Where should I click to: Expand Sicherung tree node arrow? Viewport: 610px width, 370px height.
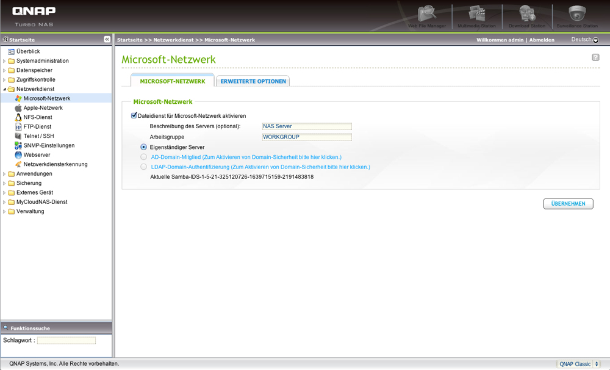pyautogui.click(x=4, y=183)
